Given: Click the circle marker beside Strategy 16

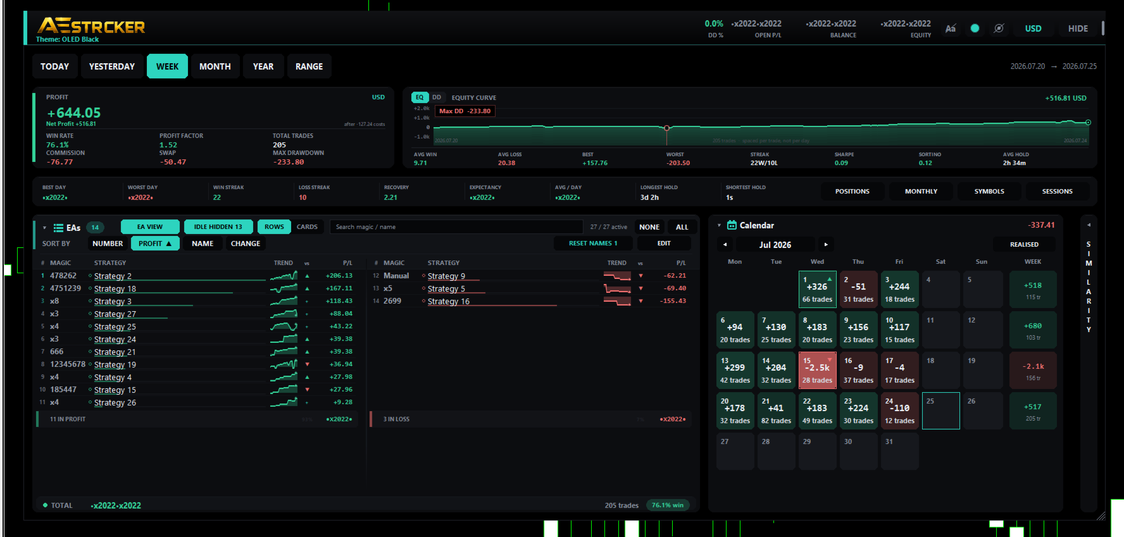Looking at the screenshot, I should [x=423, y=301].
